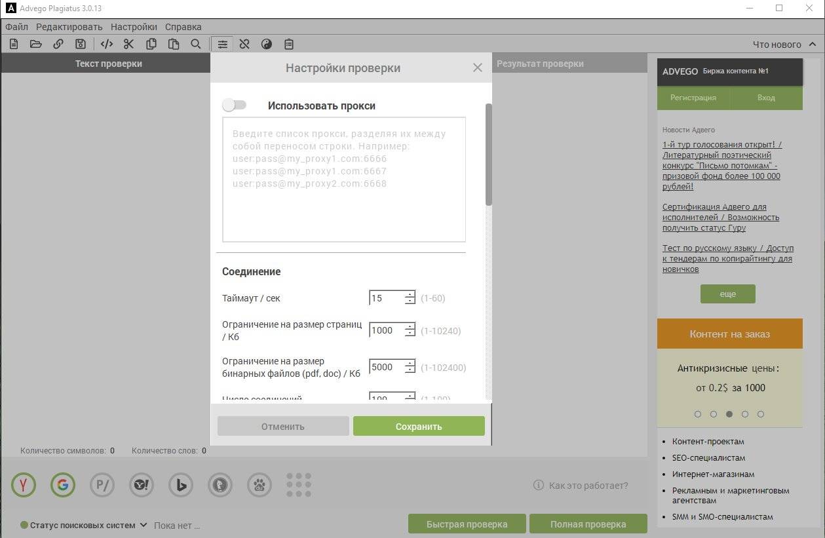Click the Cut scissors icon
825x538 pixels.
coord(128,44)
